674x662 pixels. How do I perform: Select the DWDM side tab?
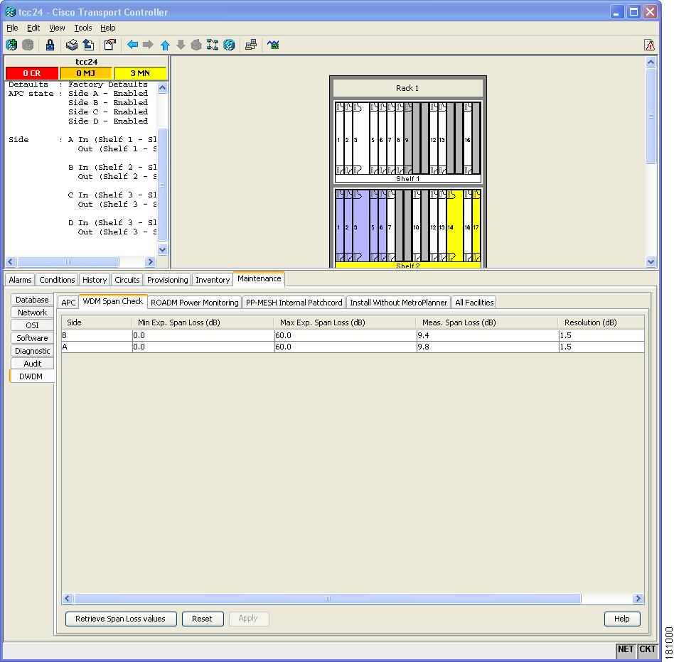pyautogui.click(x=31, y=376)
